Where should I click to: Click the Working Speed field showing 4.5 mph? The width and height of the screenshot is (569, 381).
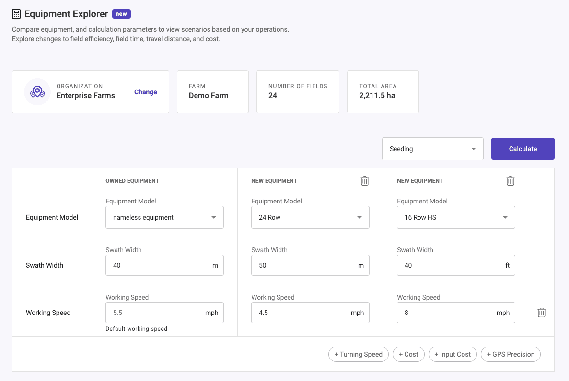(x=310, y=312)
